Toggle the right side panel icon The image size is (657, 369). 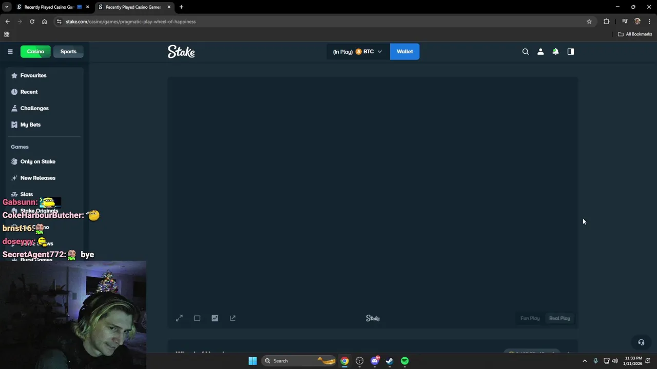point(570,51)
